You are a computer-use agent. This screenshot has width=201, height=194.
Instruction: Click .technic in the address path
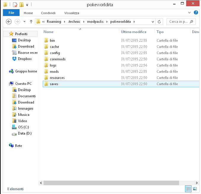tap(74, 22)
